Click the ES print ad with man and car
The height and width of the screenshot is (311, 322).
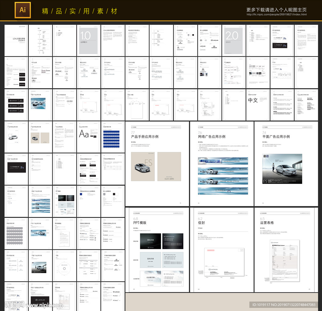tap(282, 169)
